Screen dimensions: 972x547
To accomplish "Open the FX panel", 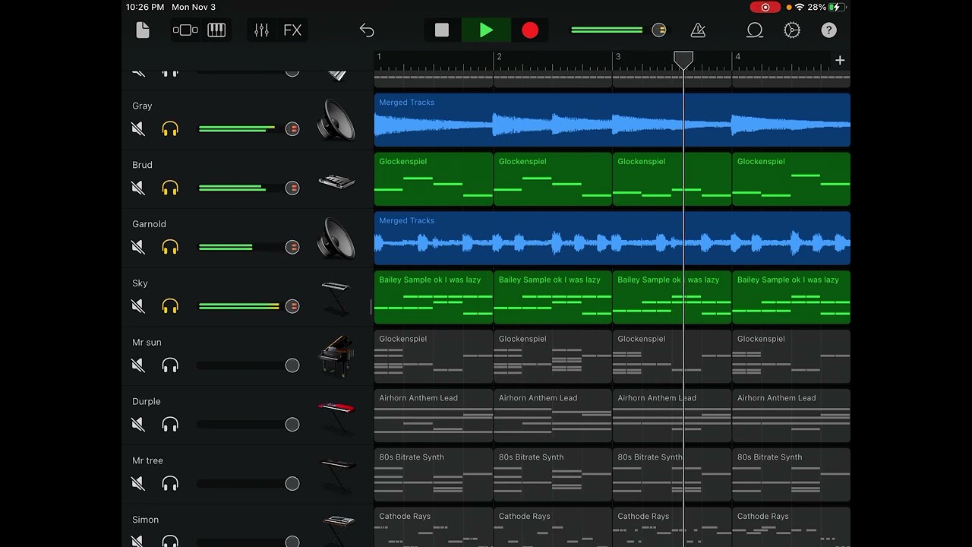I will pyautogui.click(x=292, y=30).
